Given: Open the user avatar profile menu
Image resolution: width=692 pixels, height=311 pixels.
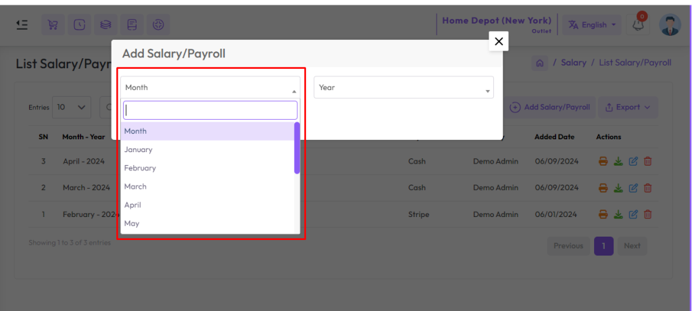Looking at the screenshot, I should tap(670, 25).
